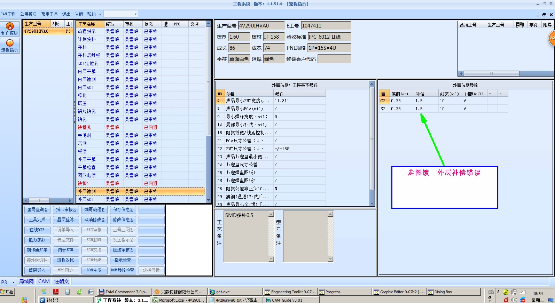Click the model list horizontal scrollbar thumb
Image resolution: width=555 pixels, height=303 pixels.
click(x=39, y=201)
